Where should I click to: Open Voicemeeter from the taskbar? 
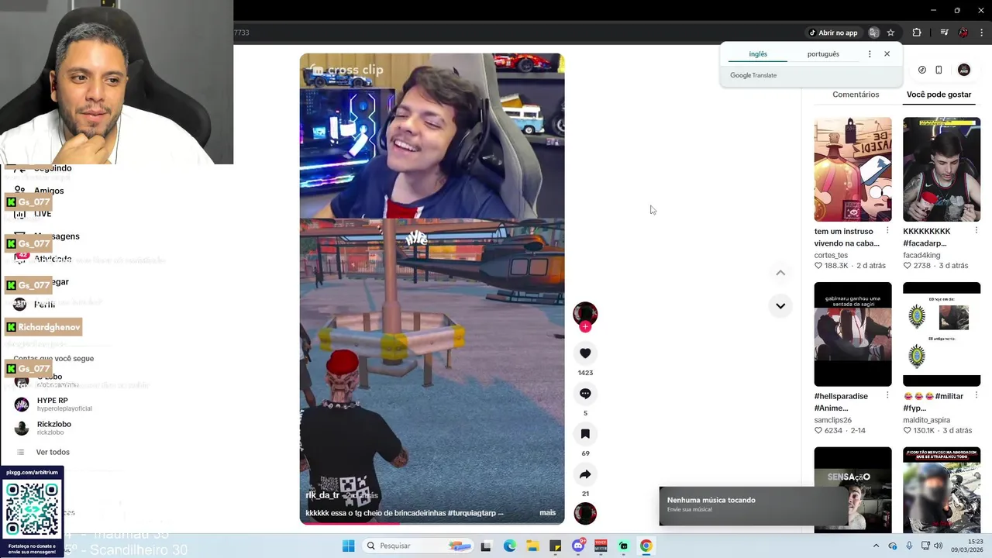(601, 546)
